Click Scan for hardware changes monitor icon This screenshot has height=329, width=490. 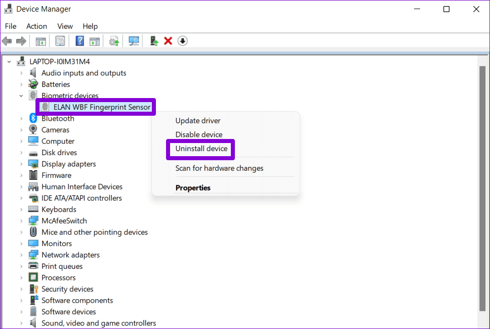click(134, 41)
